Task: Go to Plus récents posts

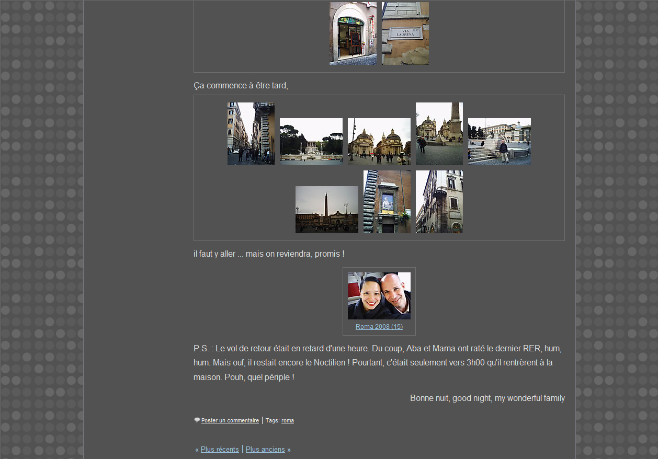Action: point(220,450)
